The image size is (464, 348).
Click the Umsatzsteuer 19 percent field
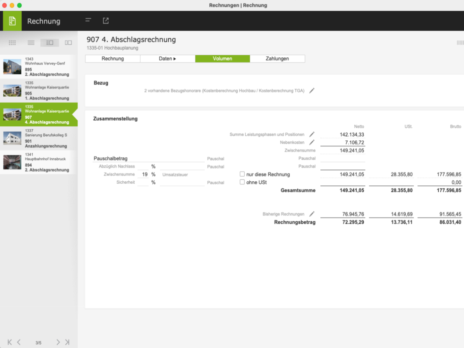tap(144, 175)
